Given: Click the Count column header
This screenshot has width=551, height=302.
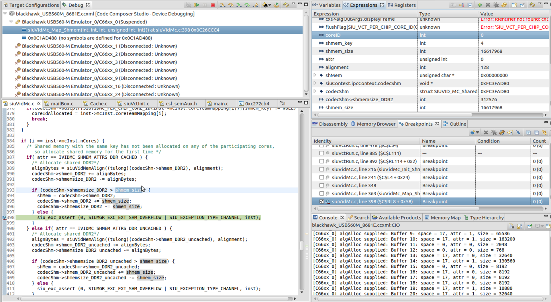Looking at the screenshot, I should [x=540, y=141].
